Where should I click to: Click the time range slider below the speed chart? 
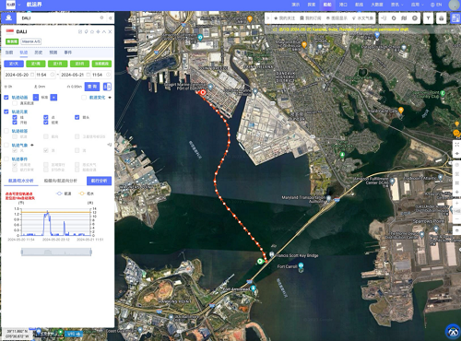(56, 253)
